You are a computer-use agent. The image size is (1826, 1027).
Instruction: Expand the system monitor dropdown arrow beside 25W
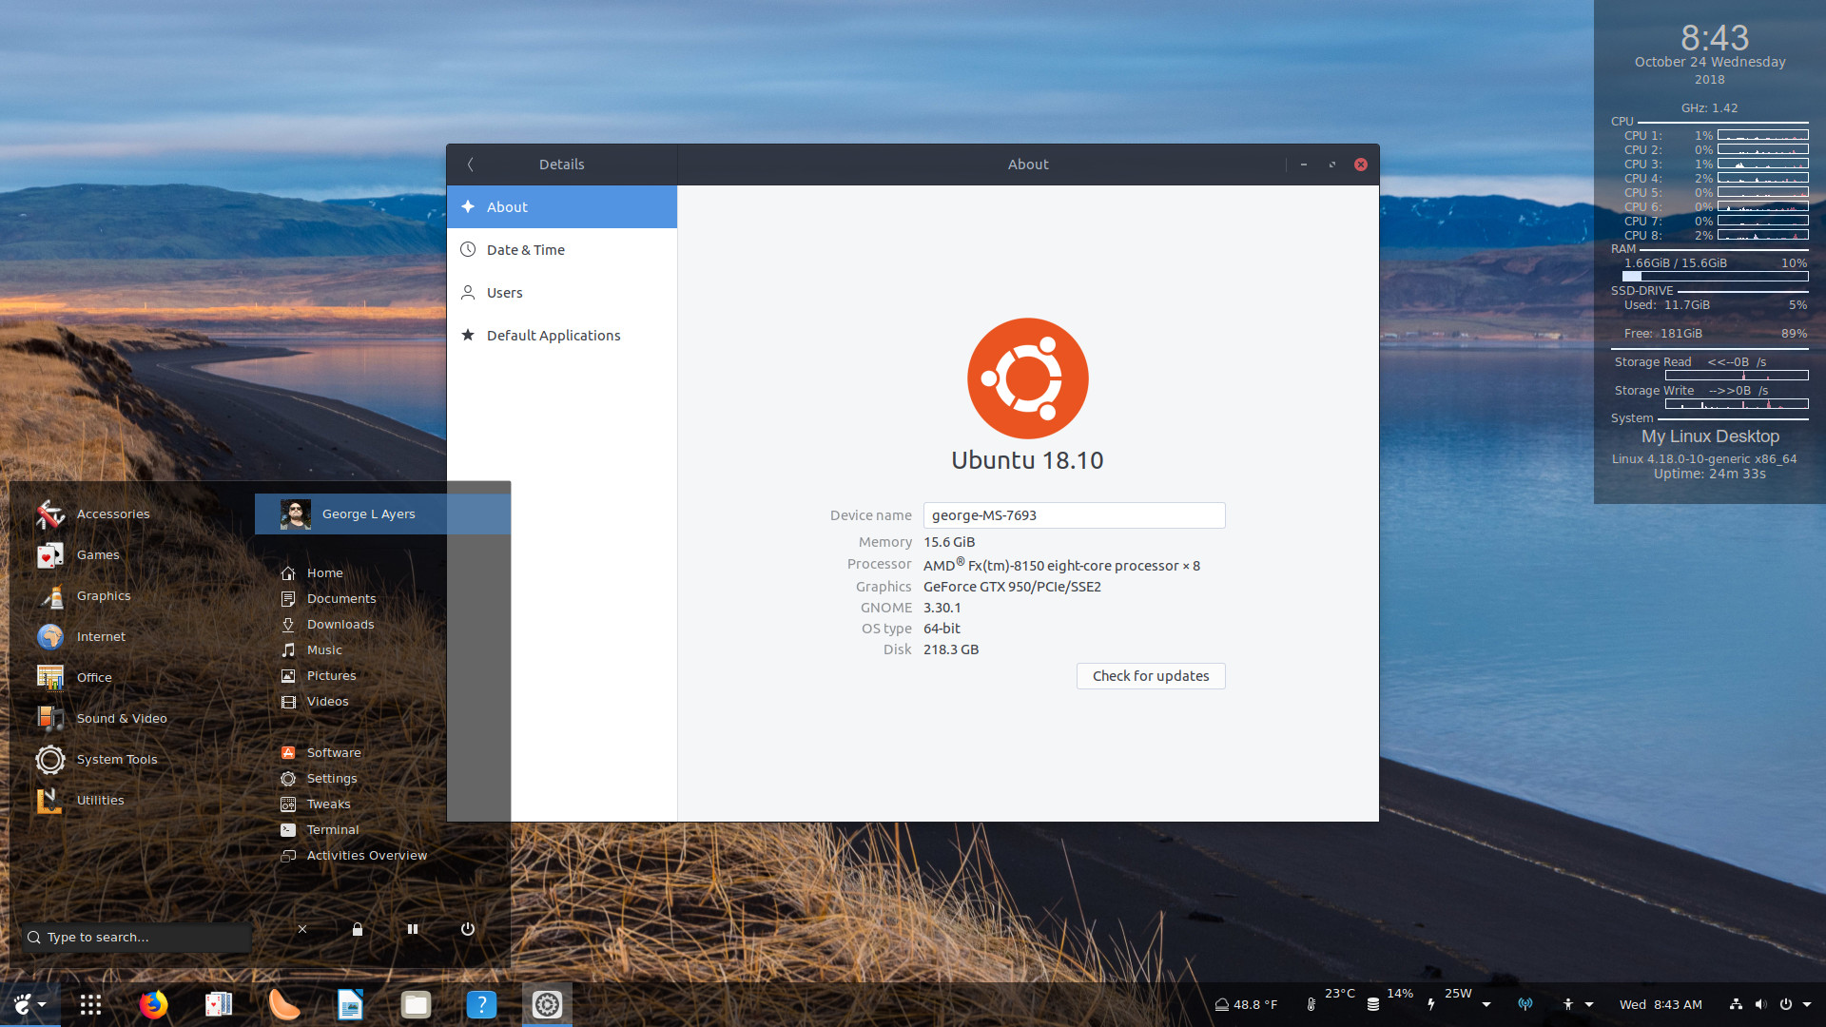coord(1486,1005)
